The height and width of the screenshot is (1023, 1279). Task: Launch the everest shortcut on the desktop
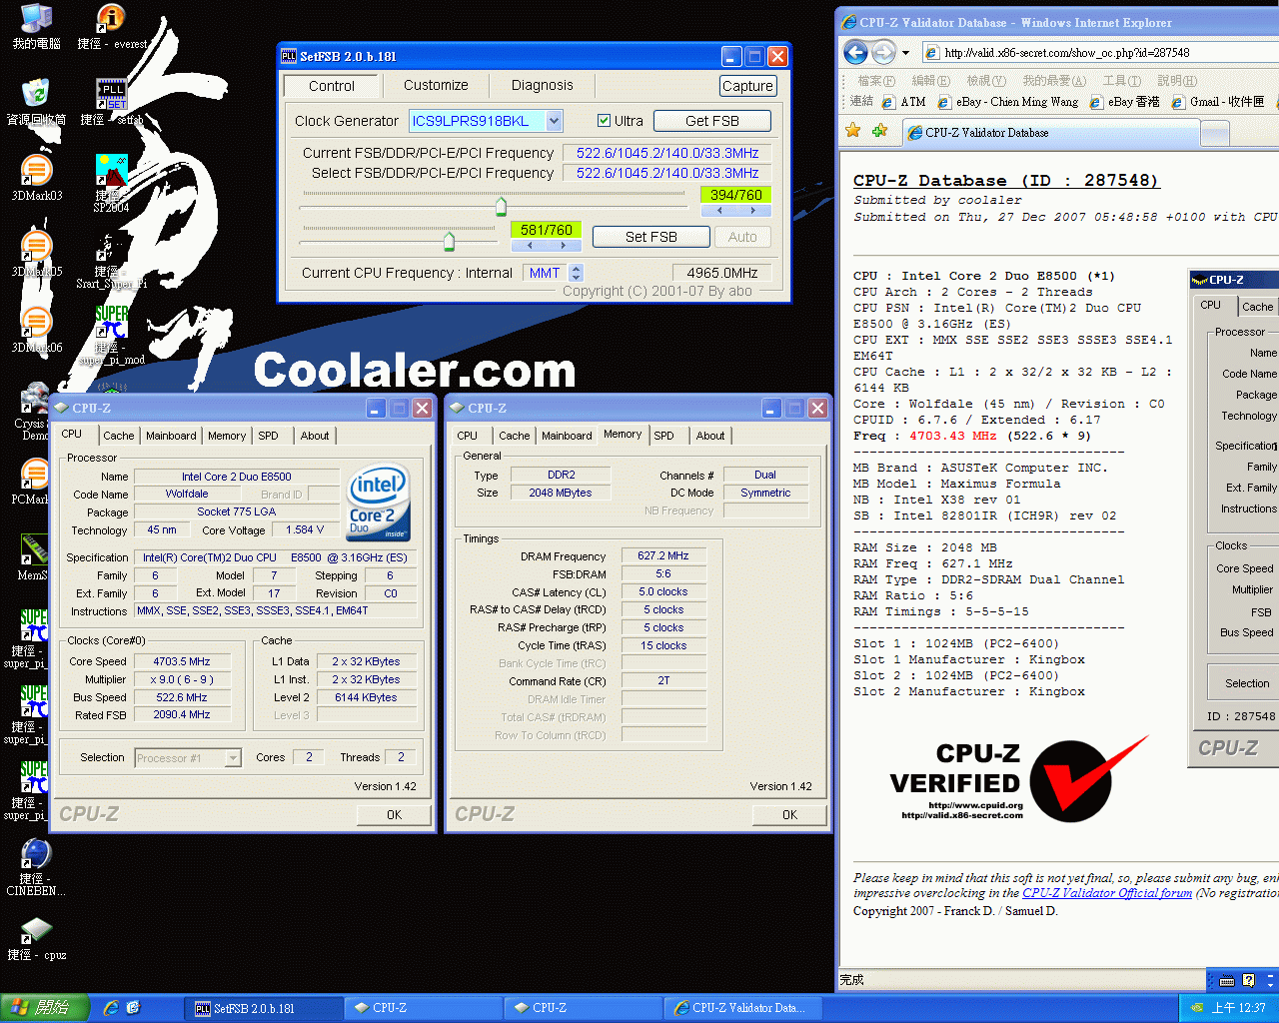coord(111,27)
